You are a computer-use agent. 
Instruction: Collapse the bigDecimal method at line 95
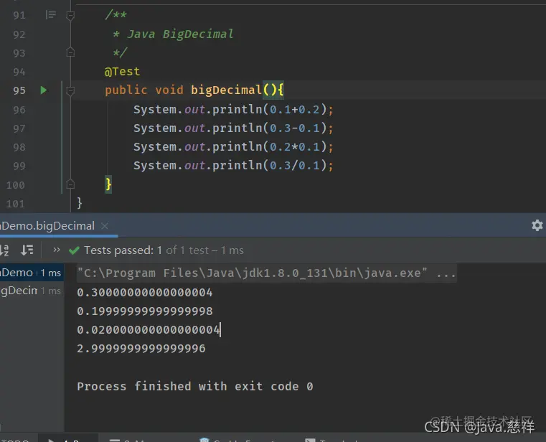coord(70,91)
